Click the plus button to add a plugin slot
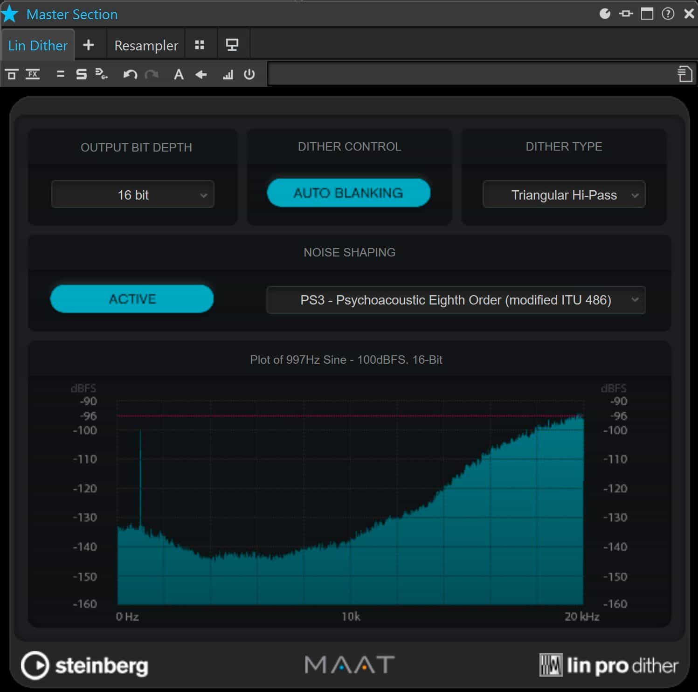This screenshot has width=698, height=692. pyautogui.click(x=89, y=45)
